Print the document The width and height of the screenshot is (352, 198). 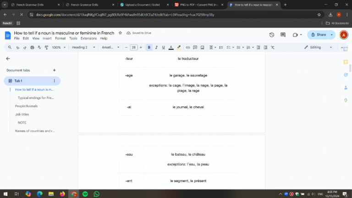(33, 47)
